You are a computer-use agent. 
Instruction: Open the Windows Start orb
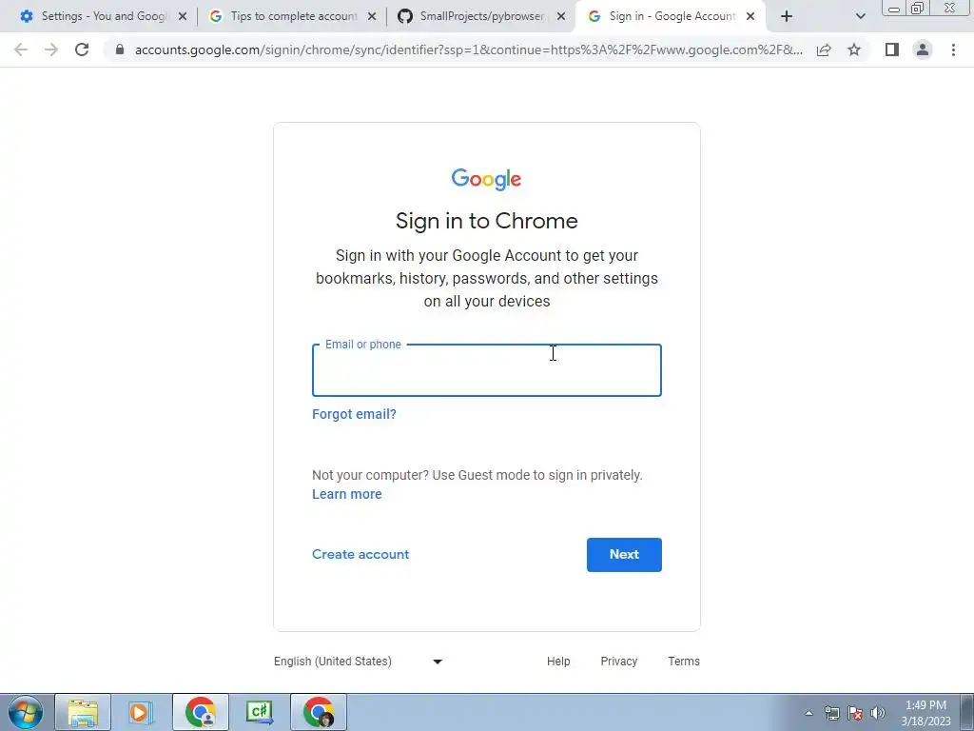(x=26, y=712)
